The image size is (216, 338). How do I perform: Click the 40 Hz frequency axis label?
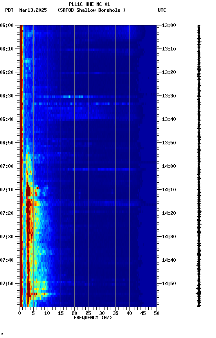[129, 313]
